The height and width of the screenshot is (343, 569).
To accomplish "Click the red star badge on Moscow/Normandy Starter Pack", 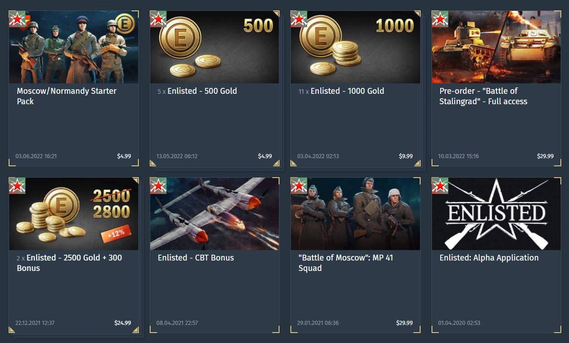I will tap(17, 19).
